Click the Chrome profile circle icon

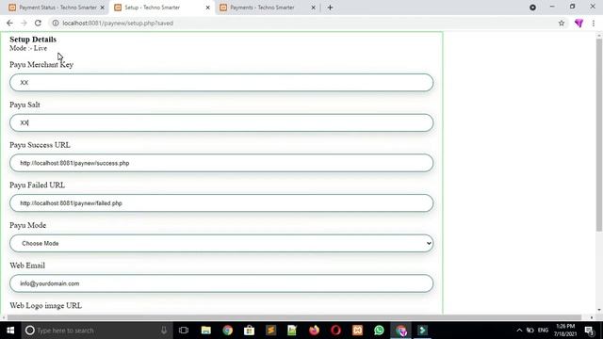tap(532, 8)
